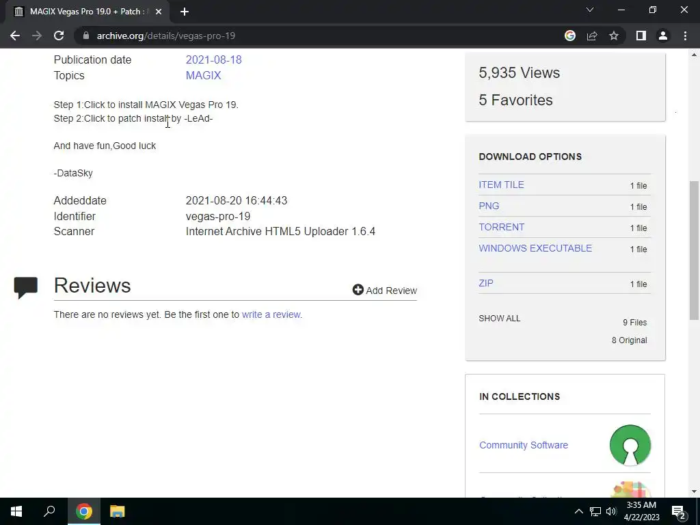Open the notification center icon
The width and height of the screenshot is (700, 525).
(679, 511)
